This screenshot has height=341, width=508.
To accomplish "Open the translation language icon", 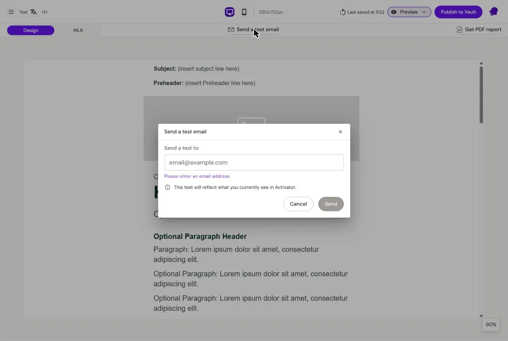I will coord(34,12).
